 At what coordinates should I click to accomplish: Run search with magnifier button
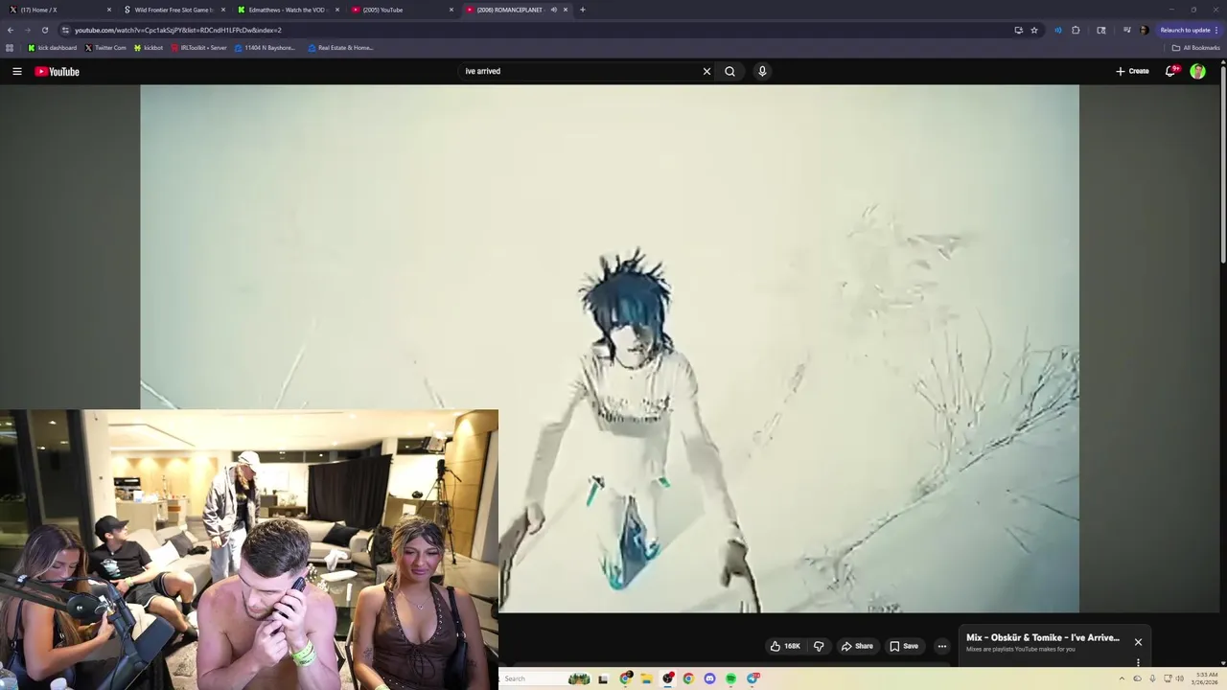[730, 71]
